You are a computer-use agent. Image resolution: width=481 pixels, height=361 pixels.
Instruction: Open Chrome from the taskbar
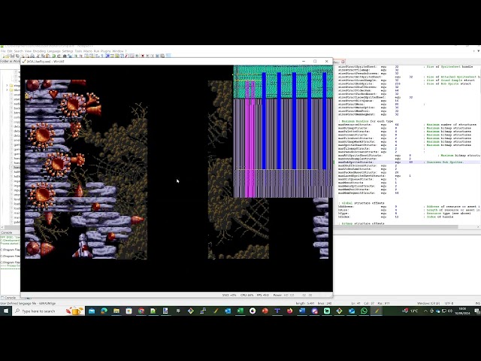[141, 311]
